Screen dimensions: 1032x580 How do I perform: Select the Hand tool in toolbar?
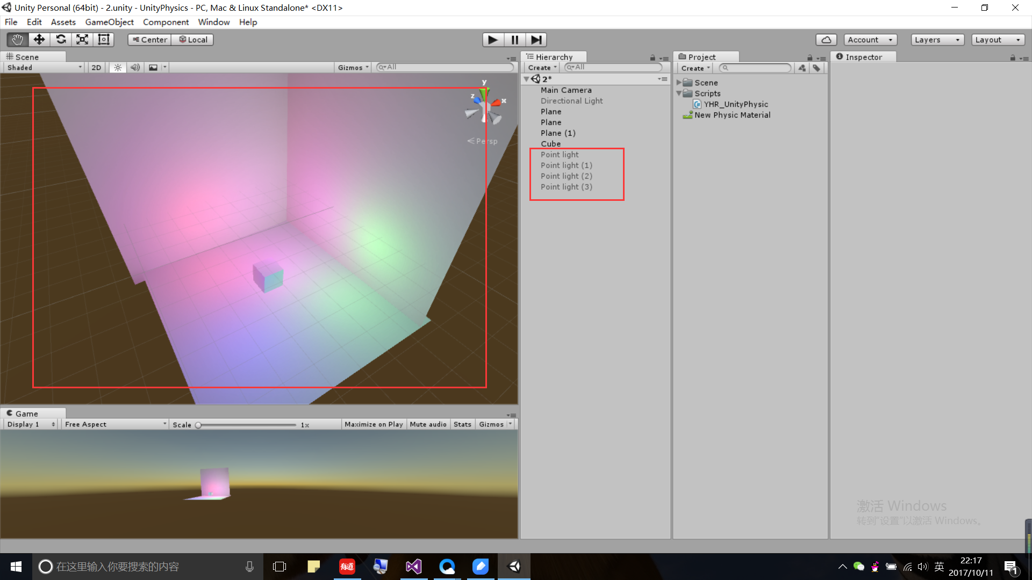coord(17,40)
